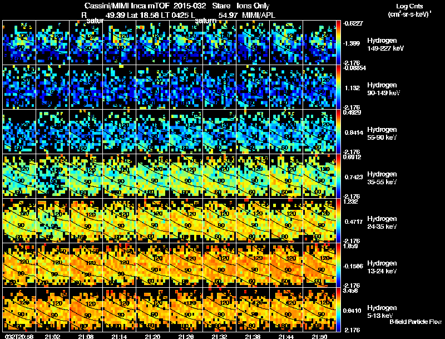Click the '3.458' colorbar maximum value
Image resolution: width=445 pixels, height=339 pixels.
(x=350, y=291)
